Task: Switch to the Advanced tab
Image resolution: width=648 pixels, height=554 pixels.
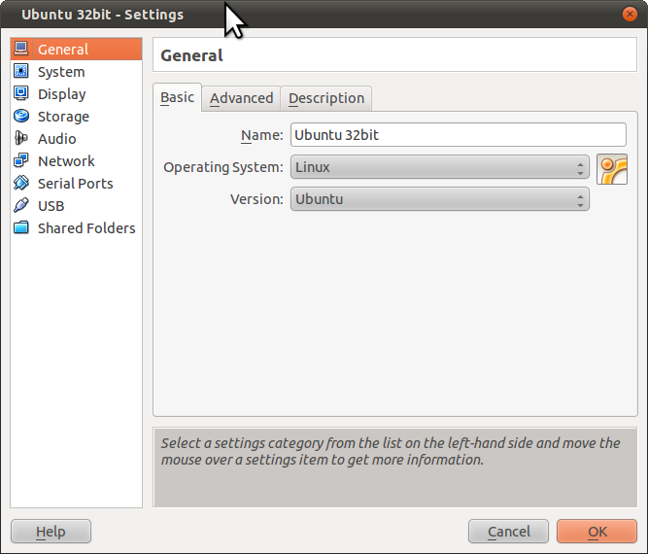Action: (241, 98)
